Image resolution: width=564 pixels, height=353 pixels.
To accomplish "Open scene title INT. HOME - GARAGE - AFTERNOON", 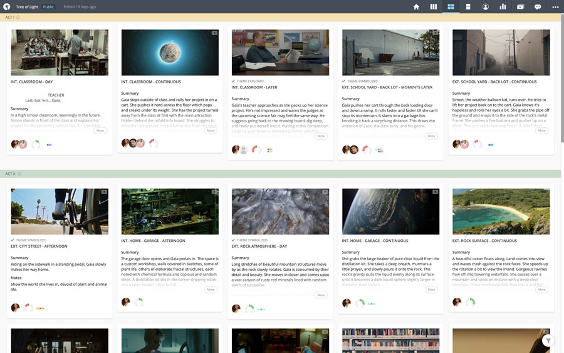I will click(x=154, y=241).
